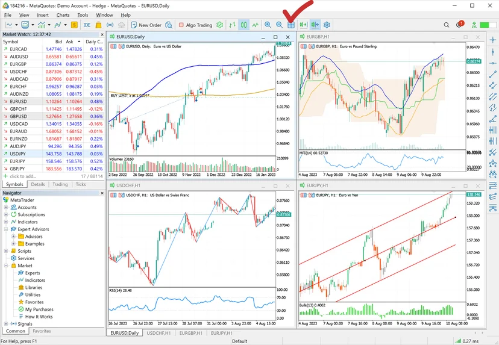
Task: Expand the Accounts tree node
Action: 6,207
